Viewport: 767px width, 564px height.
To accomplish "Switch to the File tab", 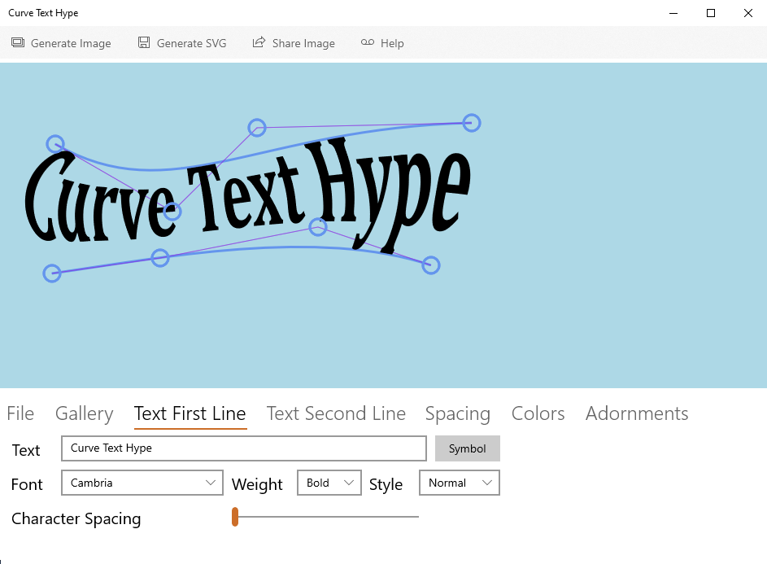I will tap(20, 413).
